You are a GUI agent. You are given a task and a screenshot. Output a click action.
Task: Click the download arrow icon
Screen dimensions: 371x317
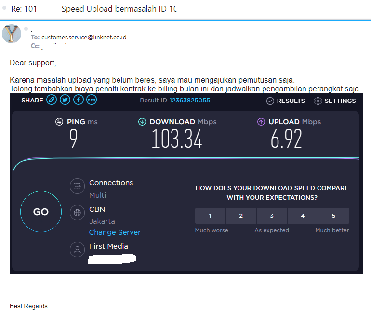click(142, 122)
